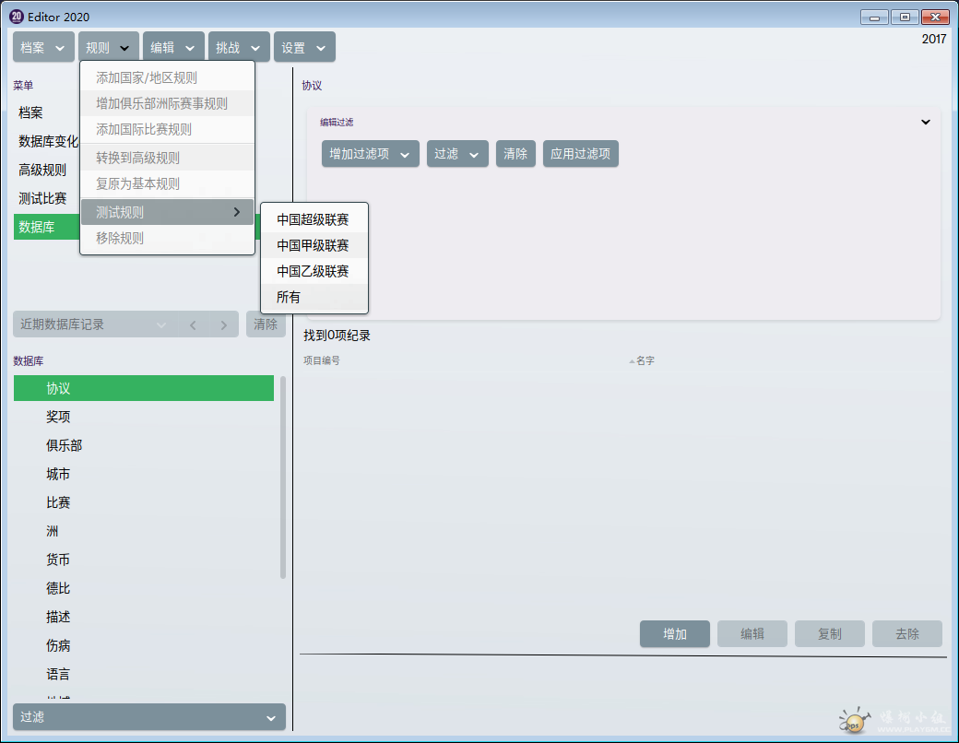Click the Editor 2020 app icon
959x743 pixels.
[x=16, y=17]
